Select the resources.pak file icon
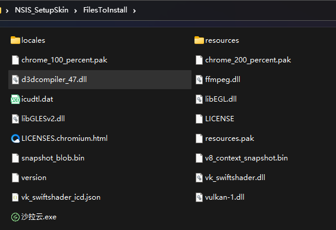336x230 pixels. pos(199,138)
